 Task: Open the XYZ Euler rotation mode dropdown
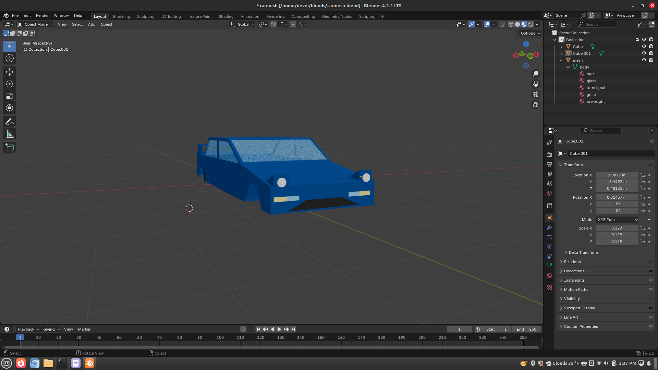coord(617,220)
